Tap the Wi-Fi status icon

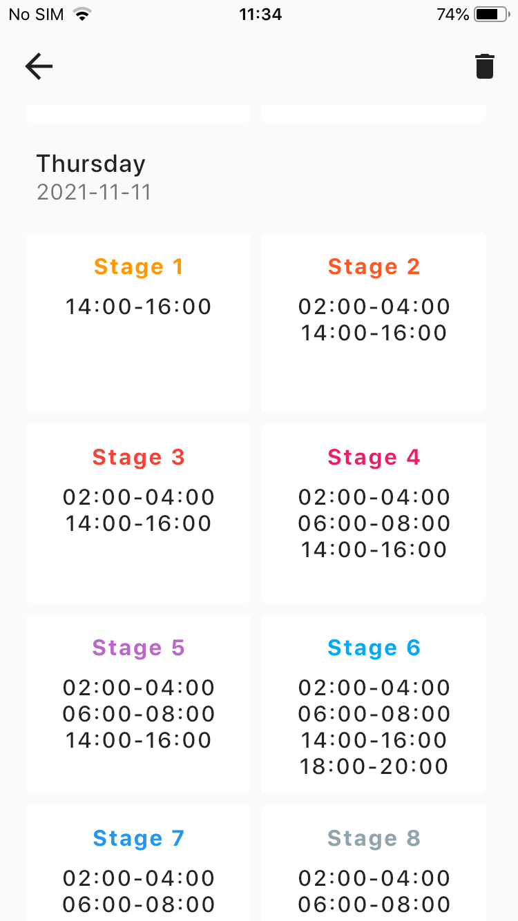83,14
